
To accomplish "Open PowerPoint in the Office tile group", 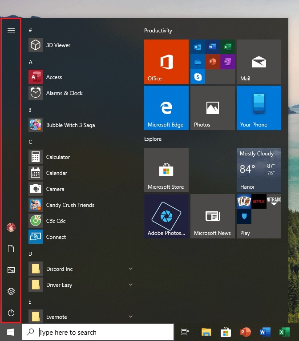I will (x=213, y=62).
